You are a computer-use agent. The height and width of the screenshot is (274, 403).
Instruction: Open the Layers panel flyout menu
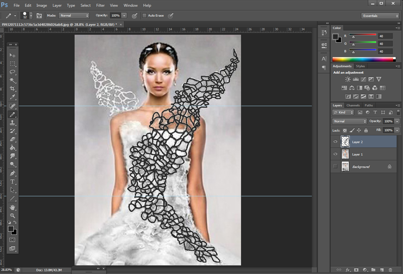tap(398, 105)
